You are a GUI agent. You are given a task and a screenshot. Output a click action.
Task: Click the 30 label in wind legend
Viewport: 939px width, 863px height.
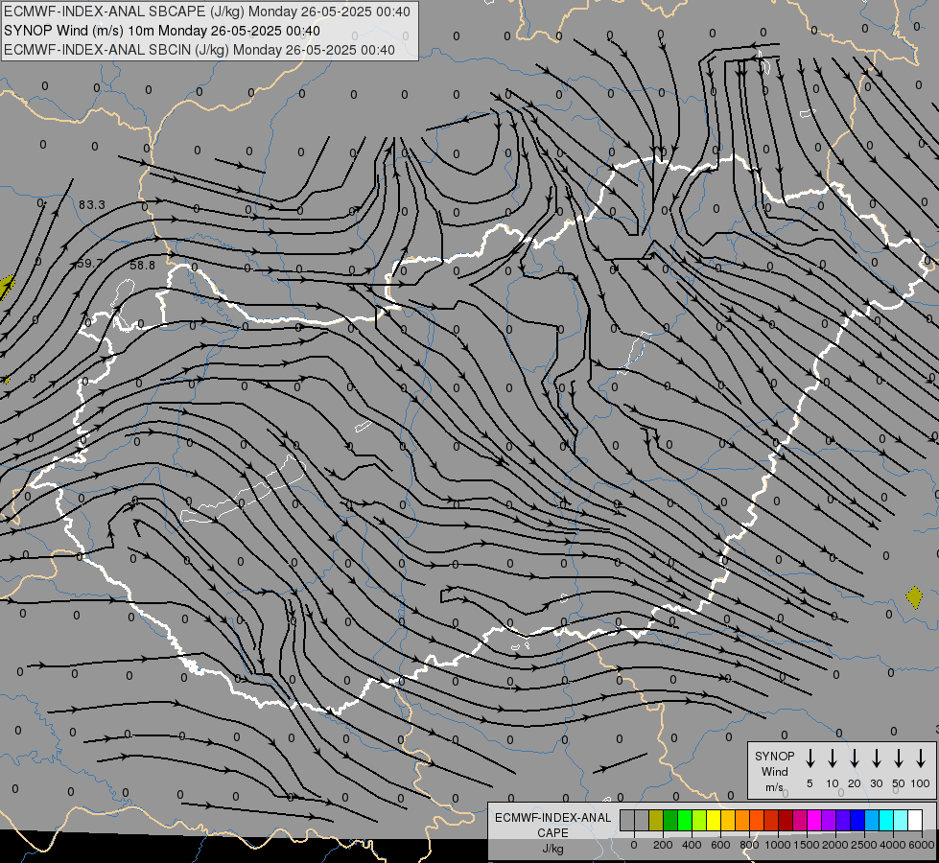pyautogui.click(x=876, y=784)
